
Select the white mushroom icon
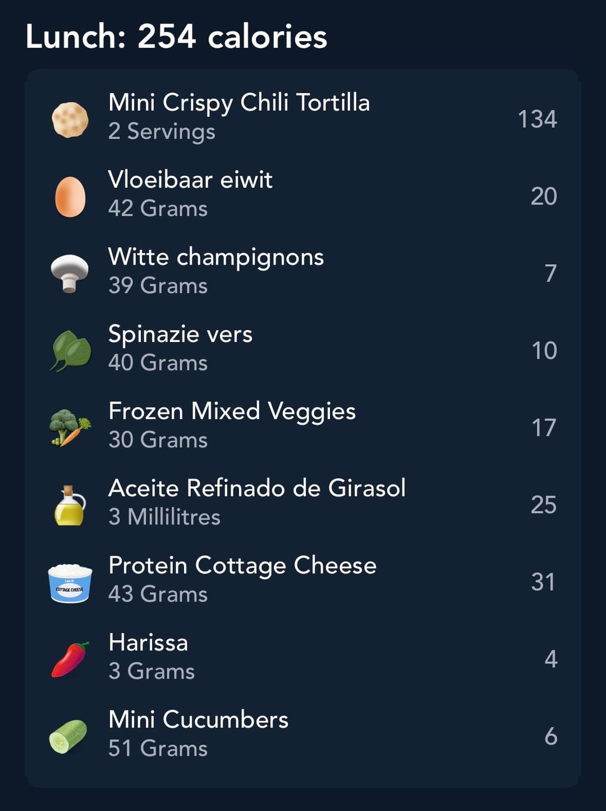pos(70,274)
